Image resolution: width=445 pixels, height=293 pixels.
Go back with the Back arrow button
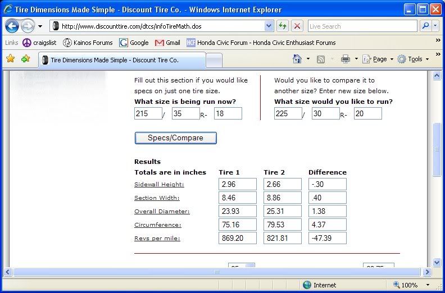pos(12,26)
